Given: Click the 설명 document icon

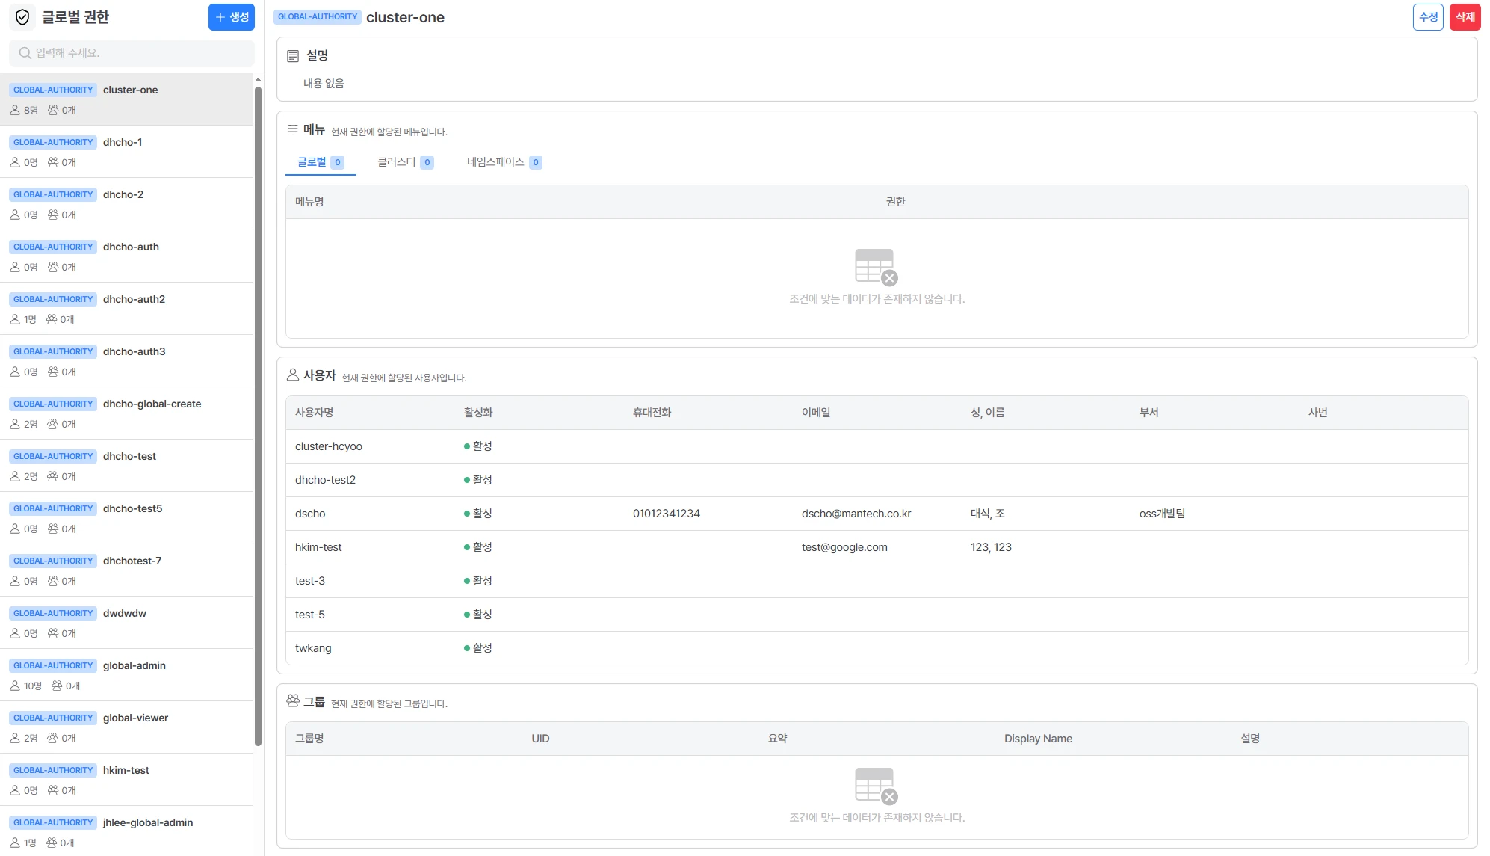Looking at the screenshot, I should pyautogui.click(x=293, y=56).
